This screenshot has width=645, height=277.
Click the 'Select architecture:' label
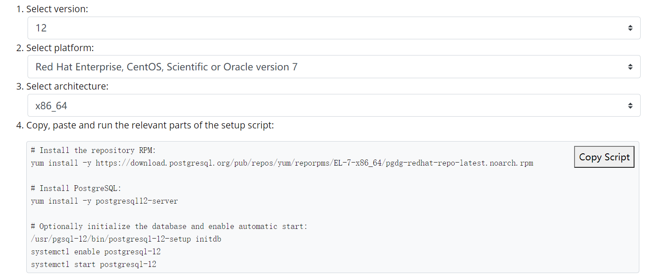tap(67, 87)
